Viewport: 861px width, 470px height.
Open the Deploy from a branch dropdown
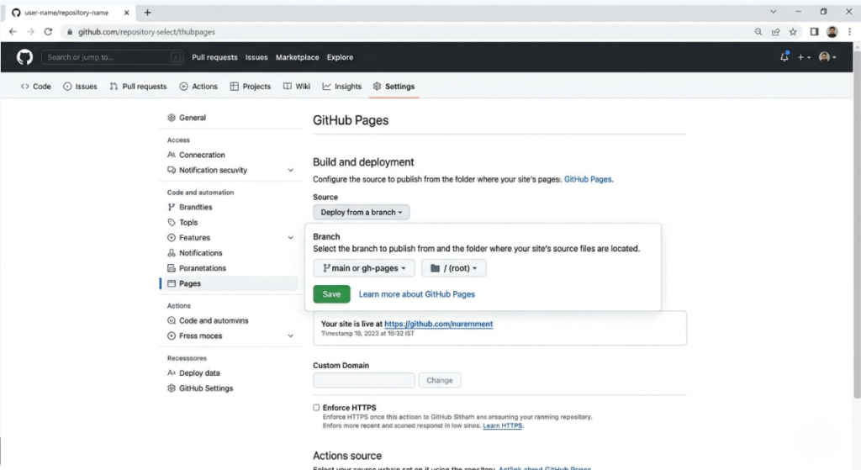(362, 212)
